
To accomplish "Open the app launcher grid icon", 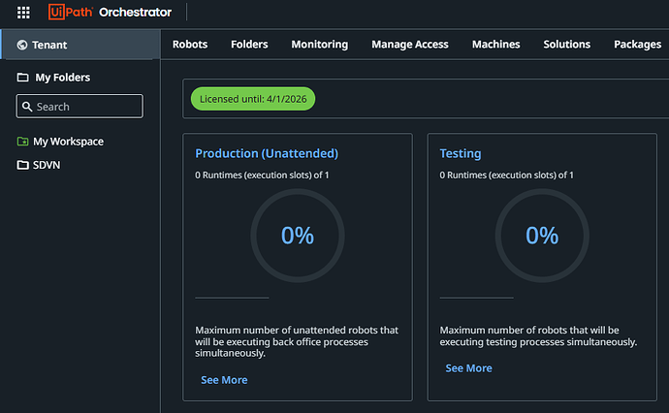I will coord(23,13).
